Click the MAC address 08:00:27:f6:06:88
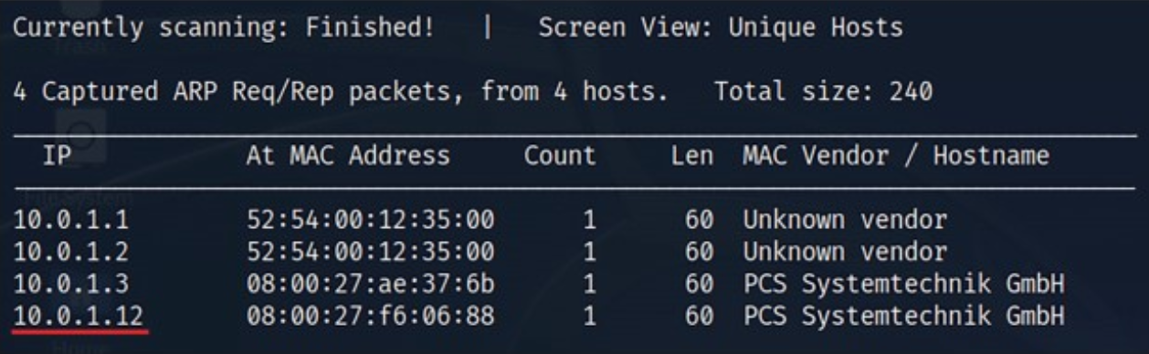 [370, 318]
